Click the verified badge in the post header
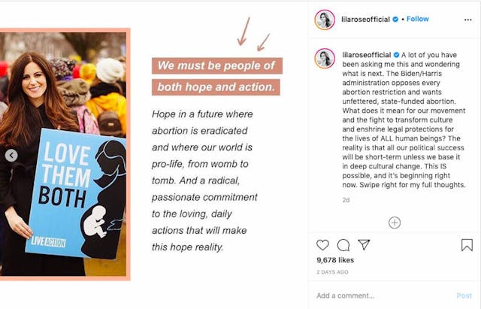This screenshot has height=309, width=481. coord(396,19)
